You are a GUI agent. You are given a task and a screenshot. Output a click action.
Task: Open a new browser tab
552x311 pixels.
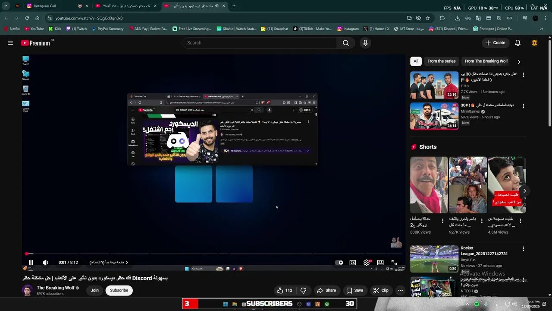(x=234, y=6)
